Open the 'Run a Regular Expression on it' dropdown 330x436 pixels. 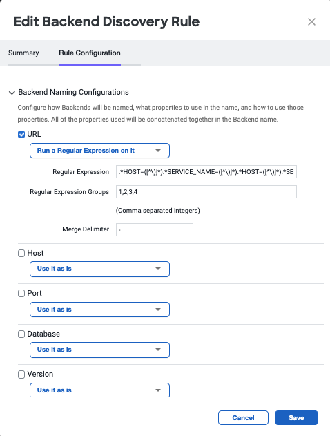99,151
